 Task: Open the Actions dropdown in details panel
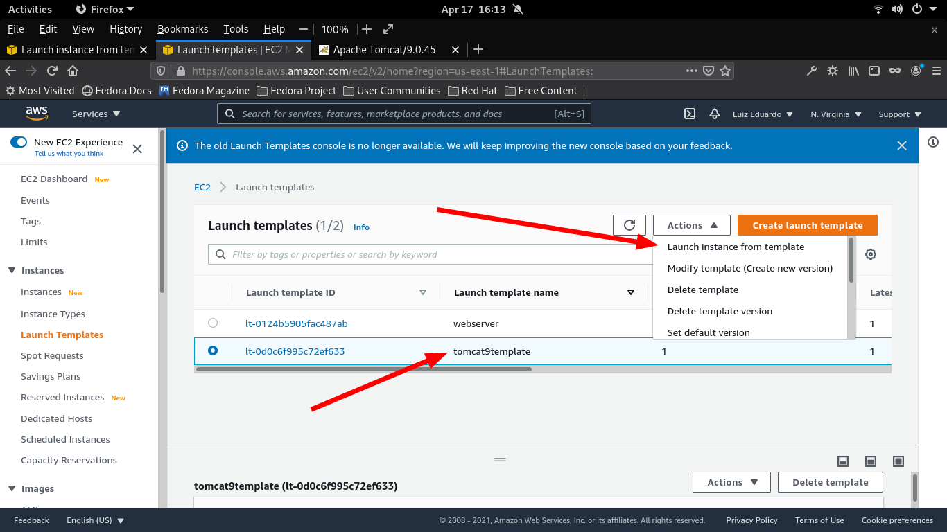click(732, 482)
